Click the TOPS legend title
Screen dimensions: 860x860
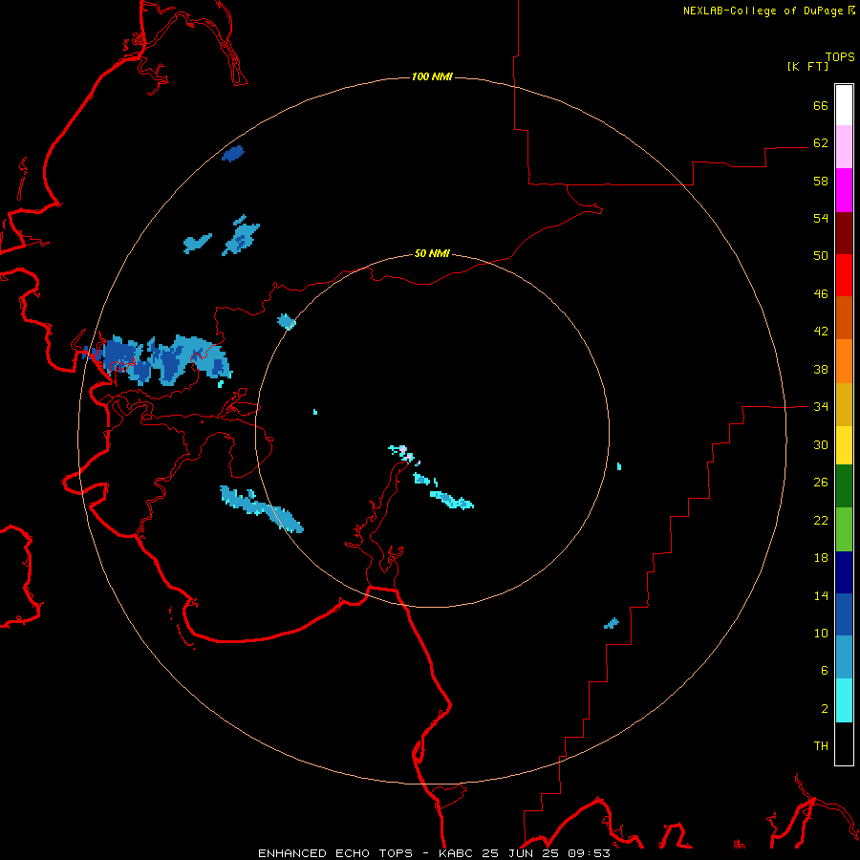point(840,56)
